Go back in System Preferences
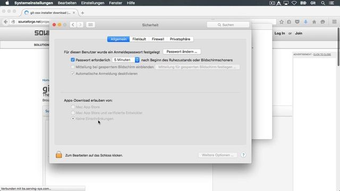Screen dimensions: 340x191 [x=73, y=25]
